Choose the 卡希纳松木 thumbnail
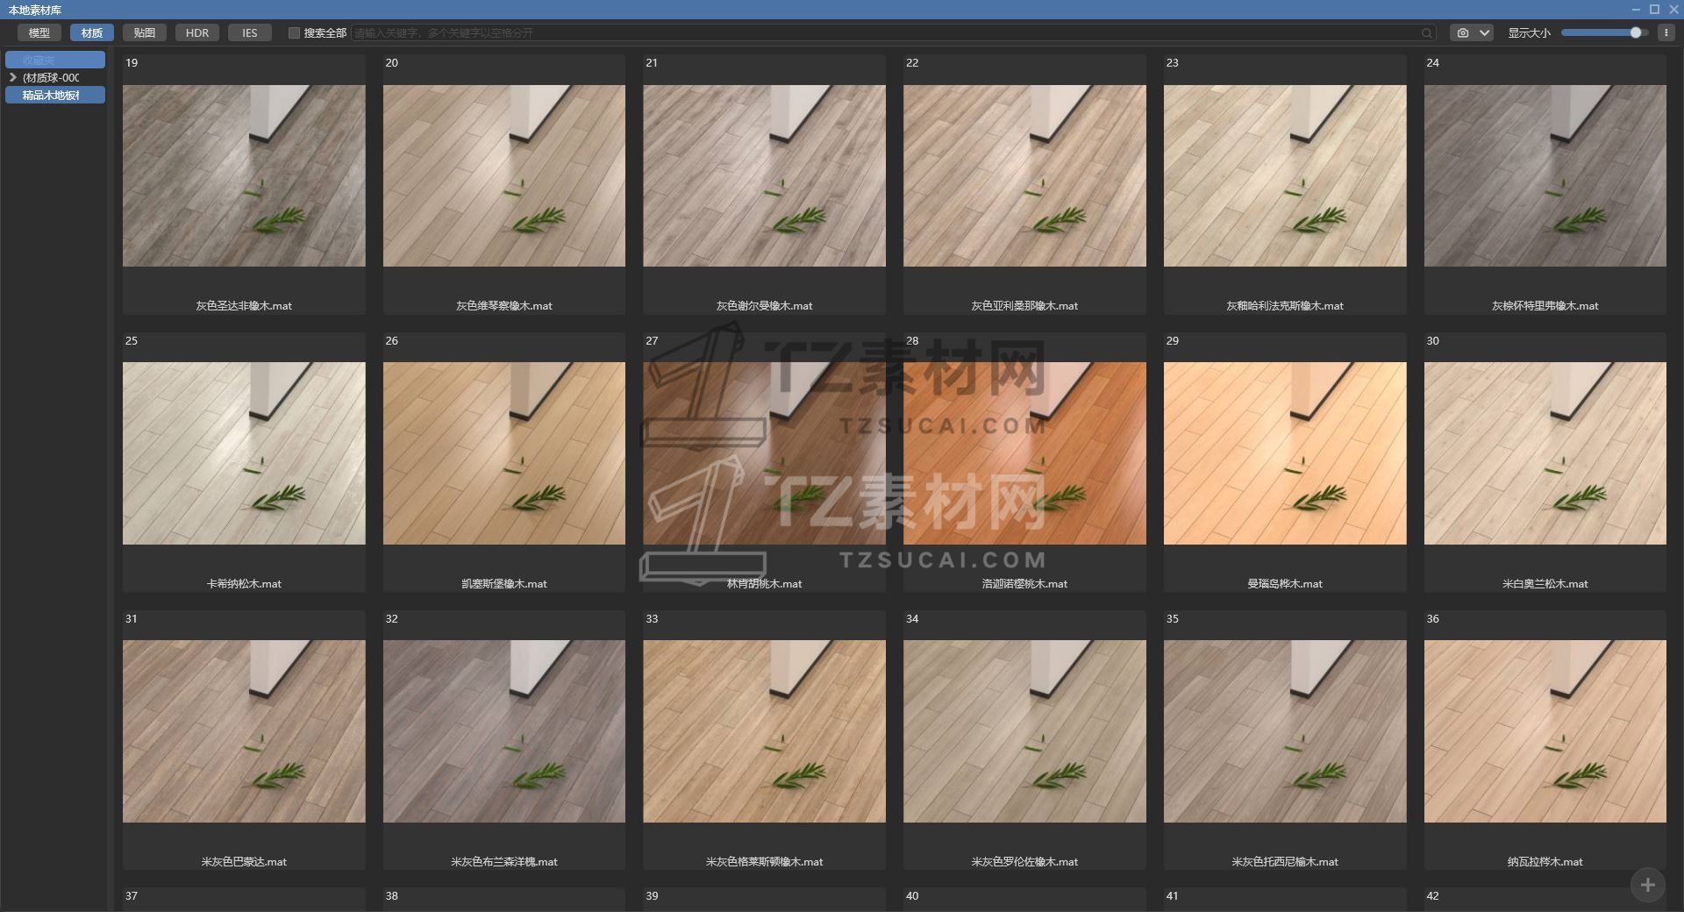 (244, 453)
